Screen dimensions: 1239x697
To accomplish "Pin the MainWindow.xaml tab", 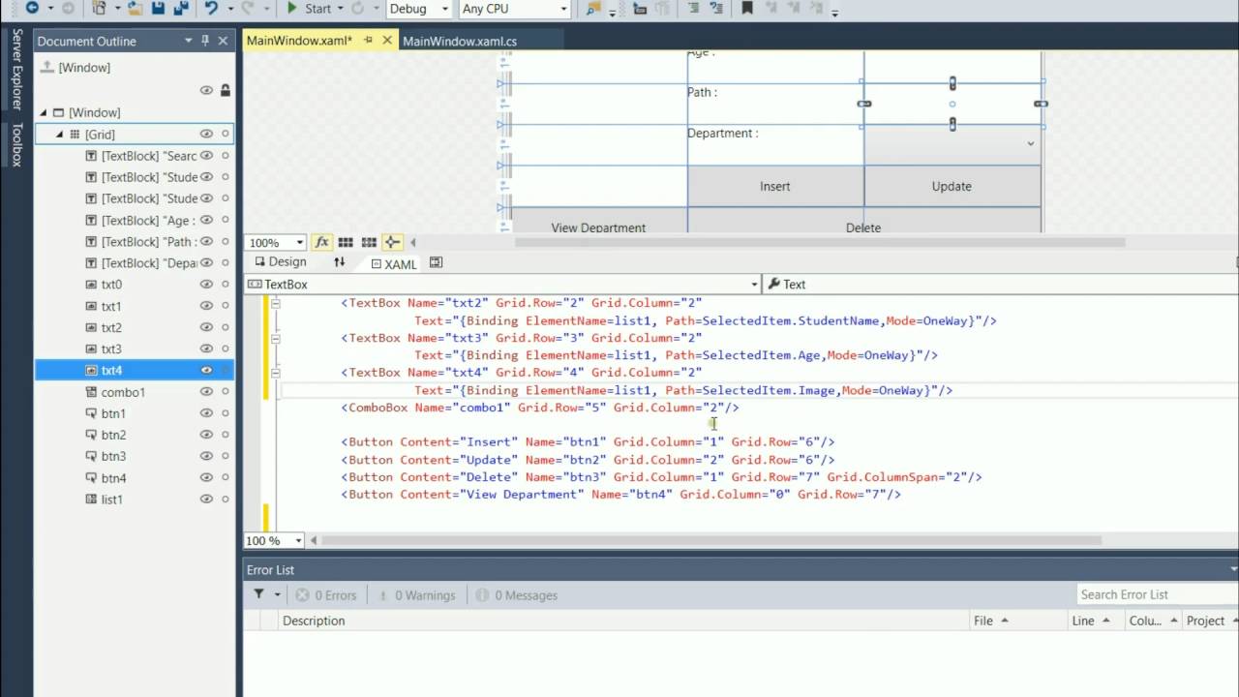I will coord(369,41).
